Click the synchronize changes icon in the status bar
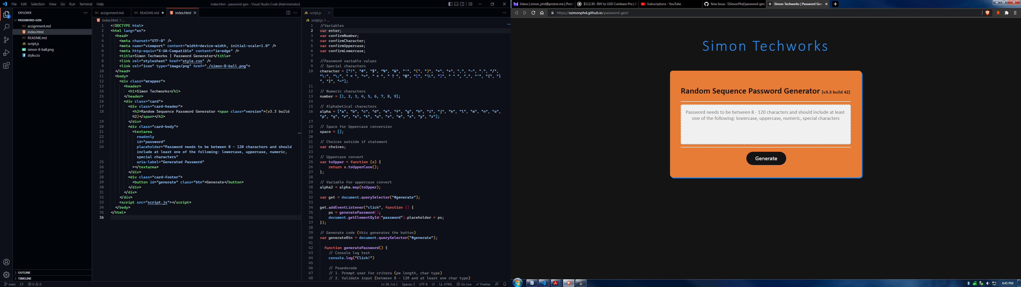The width and height of the screenshot is (1021, 287). pos(22,284)
